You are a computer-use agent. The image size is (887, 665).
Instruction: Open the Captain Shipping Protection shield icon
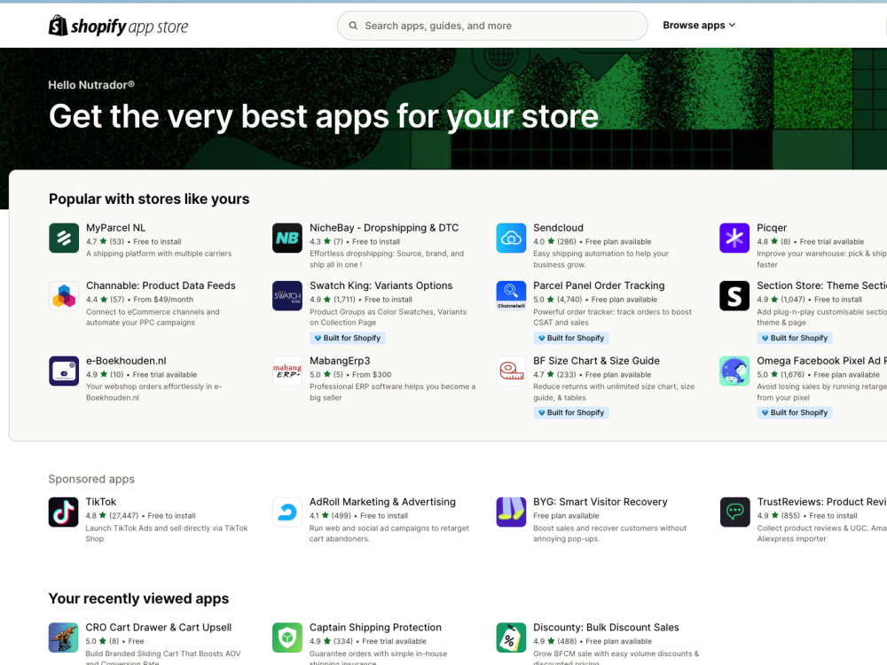tap(287, 638)
